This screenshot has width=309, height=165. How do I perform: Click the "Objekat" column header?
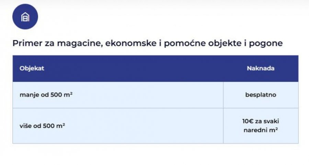point(32,68)
